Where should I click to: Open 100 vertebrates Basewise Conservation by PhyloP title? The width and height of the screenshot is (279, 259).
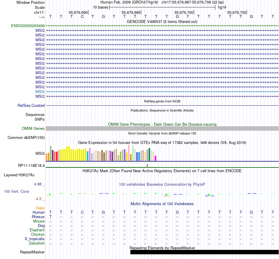click(x=162, y=185)
